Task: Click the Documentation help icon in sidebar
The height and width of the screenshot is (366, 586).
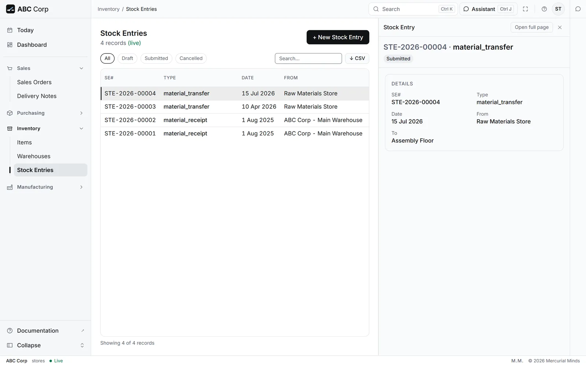Action: 10,331
